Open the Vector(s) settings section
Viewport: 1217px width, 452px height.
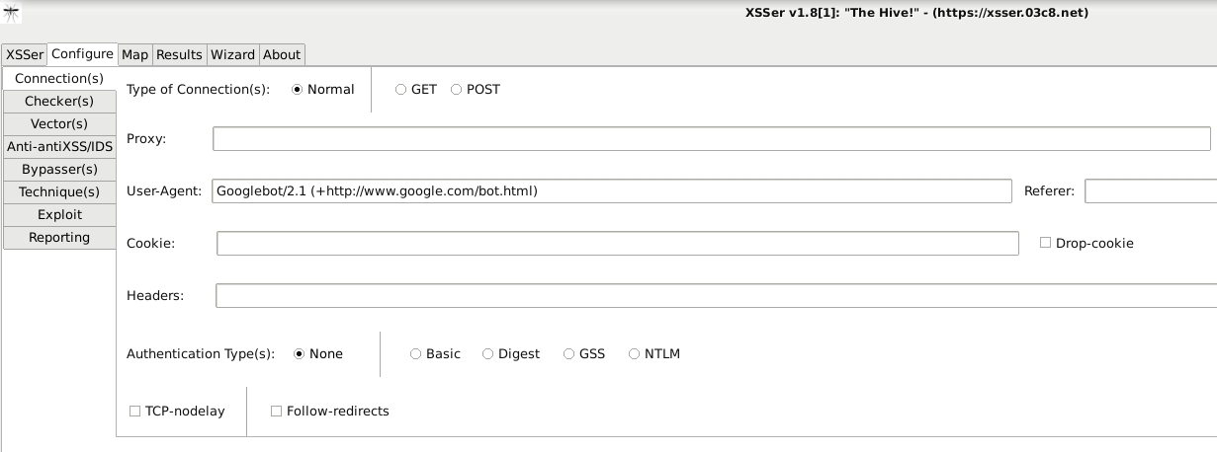pos(59,123)
